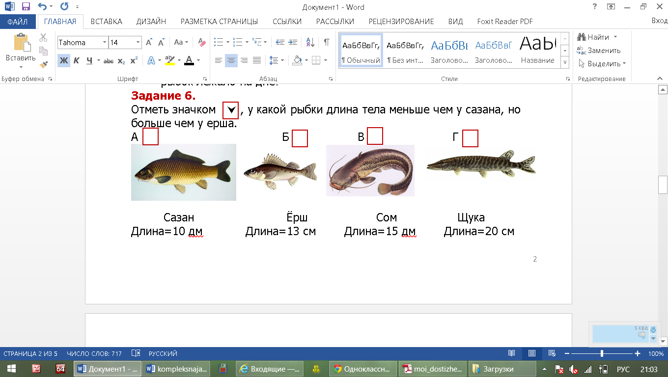This screenshot has width=668, height=377.
Task: Show paragraph marks with the ¶ icon
Action: click(x=327, y=43)
